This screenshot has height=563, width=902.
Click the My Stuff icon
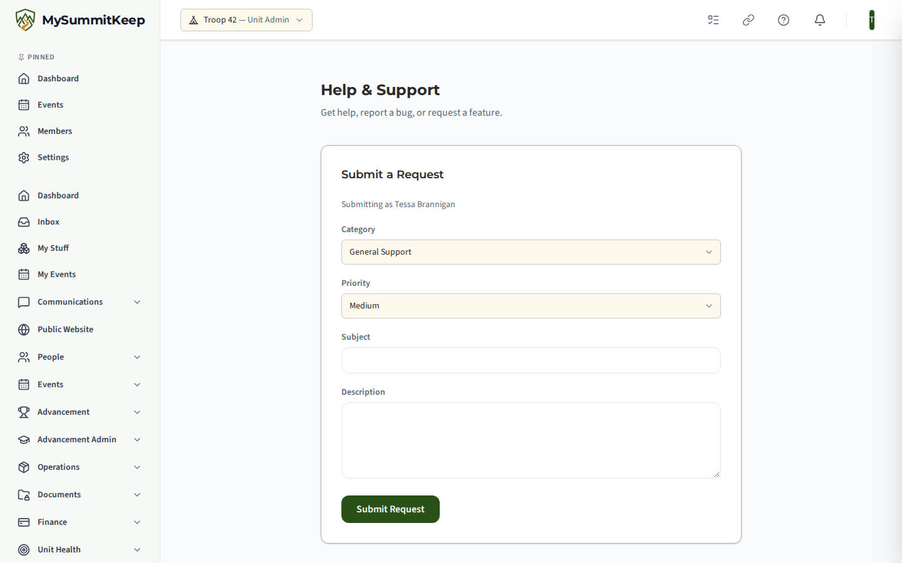[24, 248]
